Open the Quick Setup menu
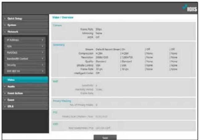 [x=25, y=18]
